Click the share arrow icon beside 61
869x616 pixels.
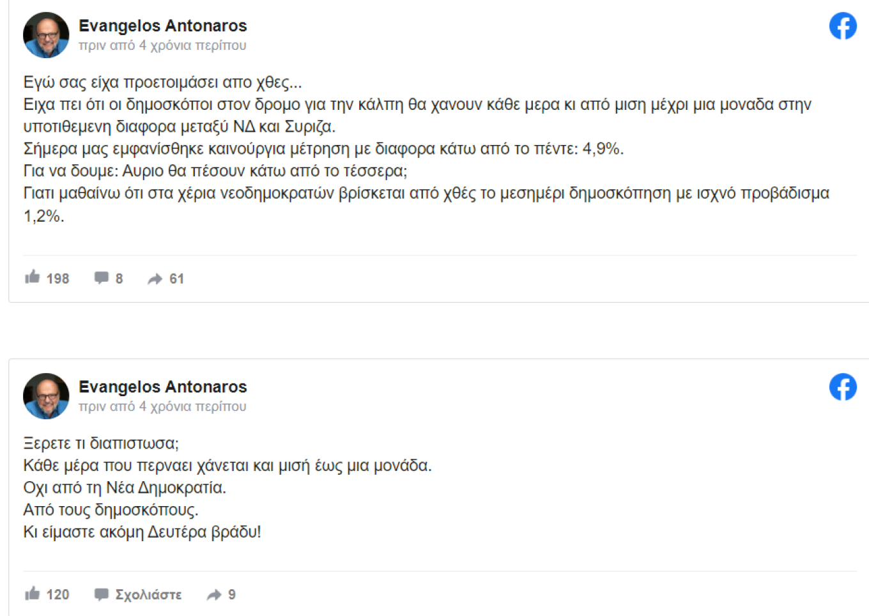[155, 279]
